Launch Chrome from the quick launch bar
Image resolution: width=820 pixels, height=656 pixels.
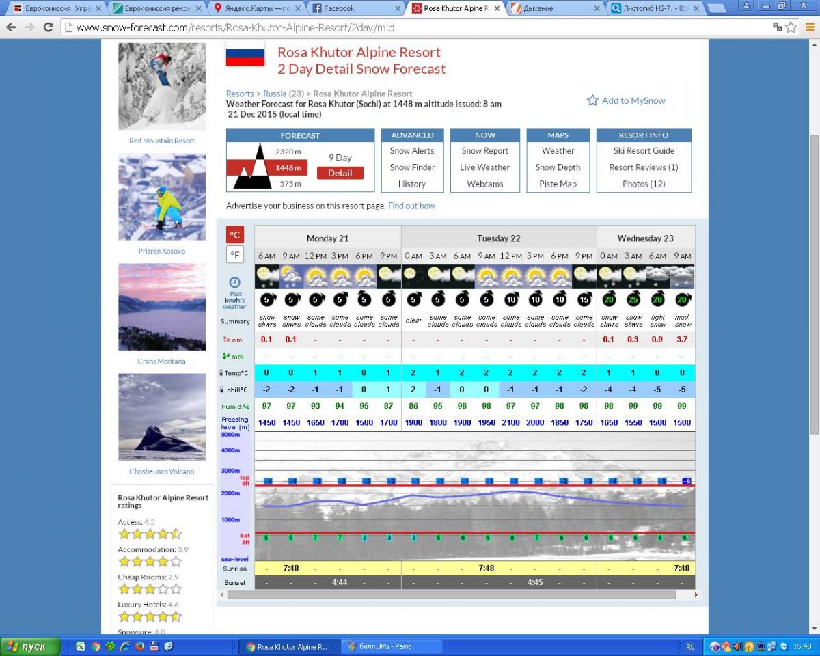click(x=96, y=646)
